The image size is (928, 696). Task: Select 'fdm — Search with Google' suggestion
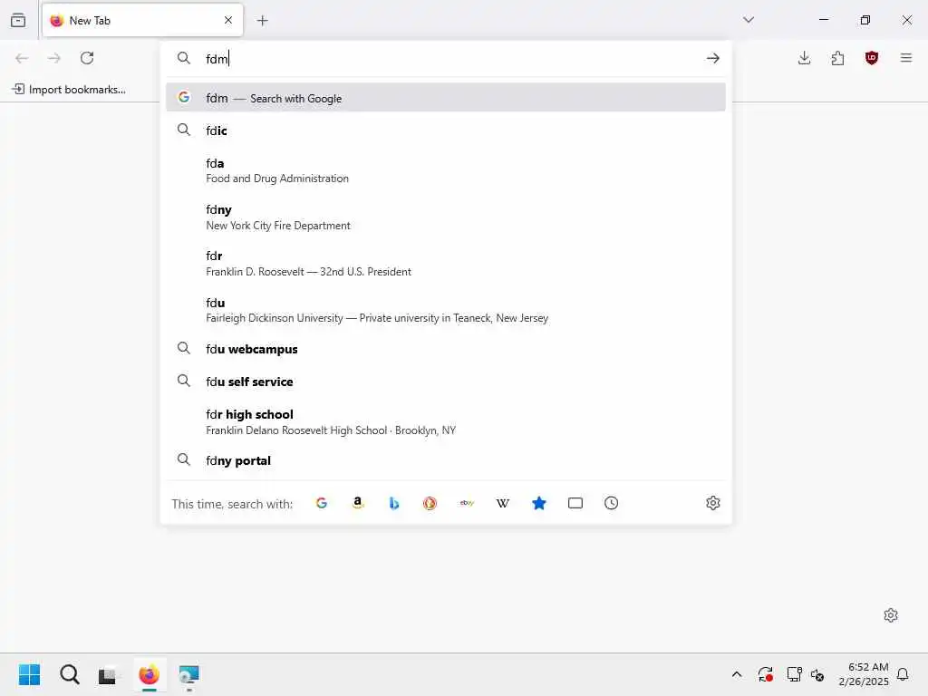446,98
